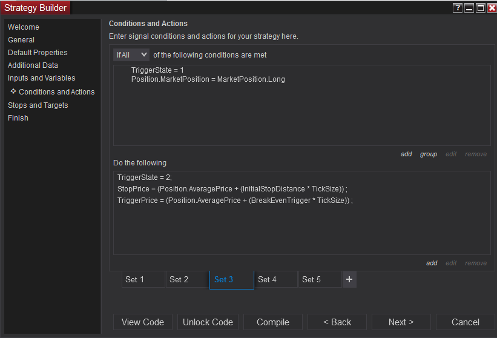
Task: Switch to the Set 2 tab
Action: coord(188,279)
